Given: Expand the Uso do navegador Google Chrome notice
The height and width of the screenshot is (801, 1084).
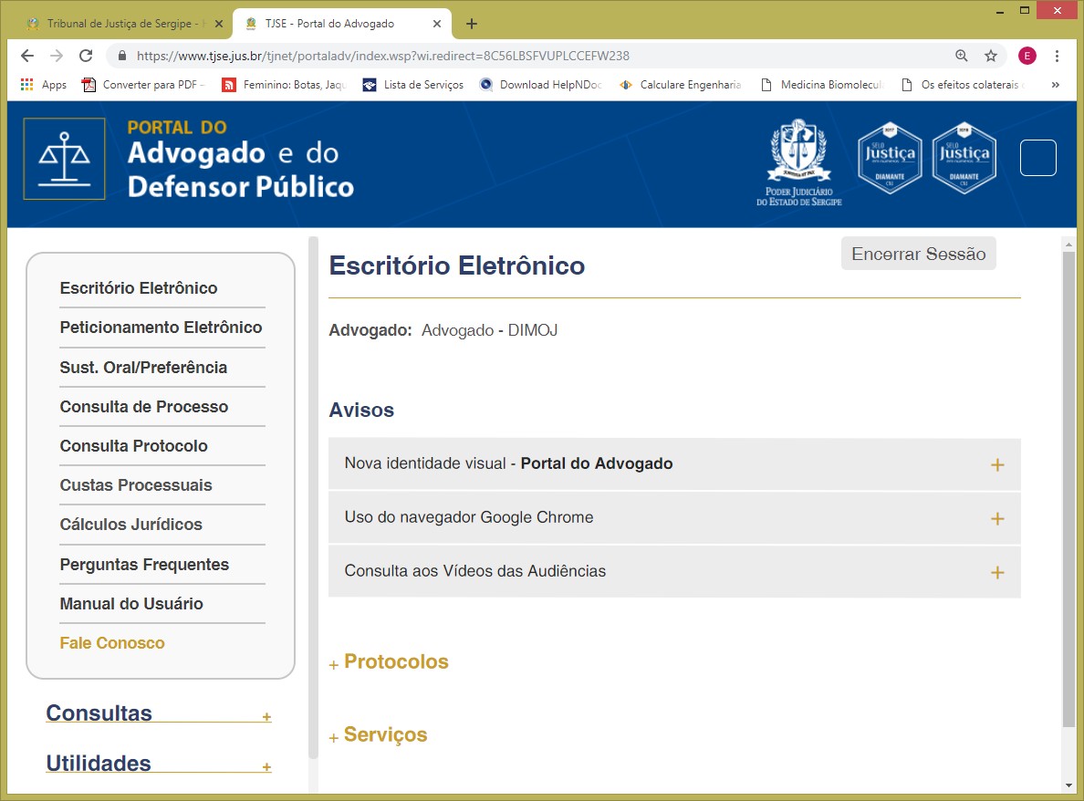Looking at the screenshot, I should pyautogui.click(x=996, y=518).
